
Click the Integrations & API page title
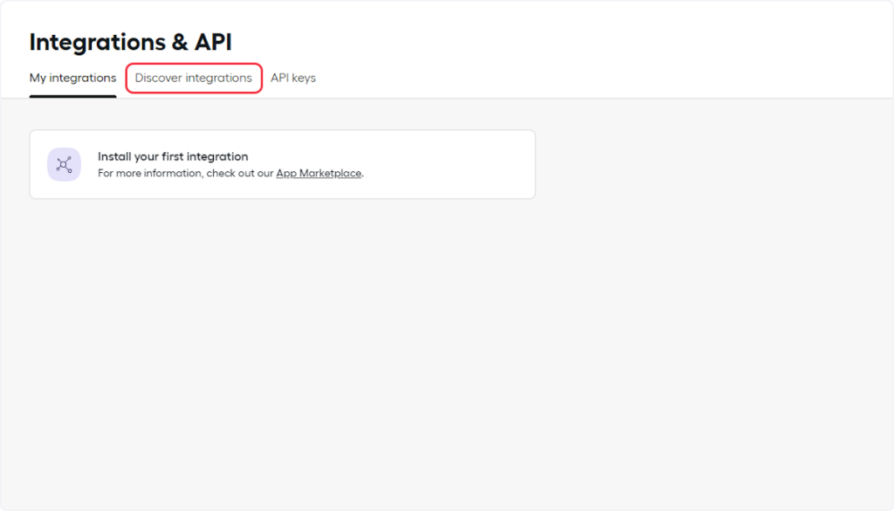pyautogui.click(x=130, y=42)
